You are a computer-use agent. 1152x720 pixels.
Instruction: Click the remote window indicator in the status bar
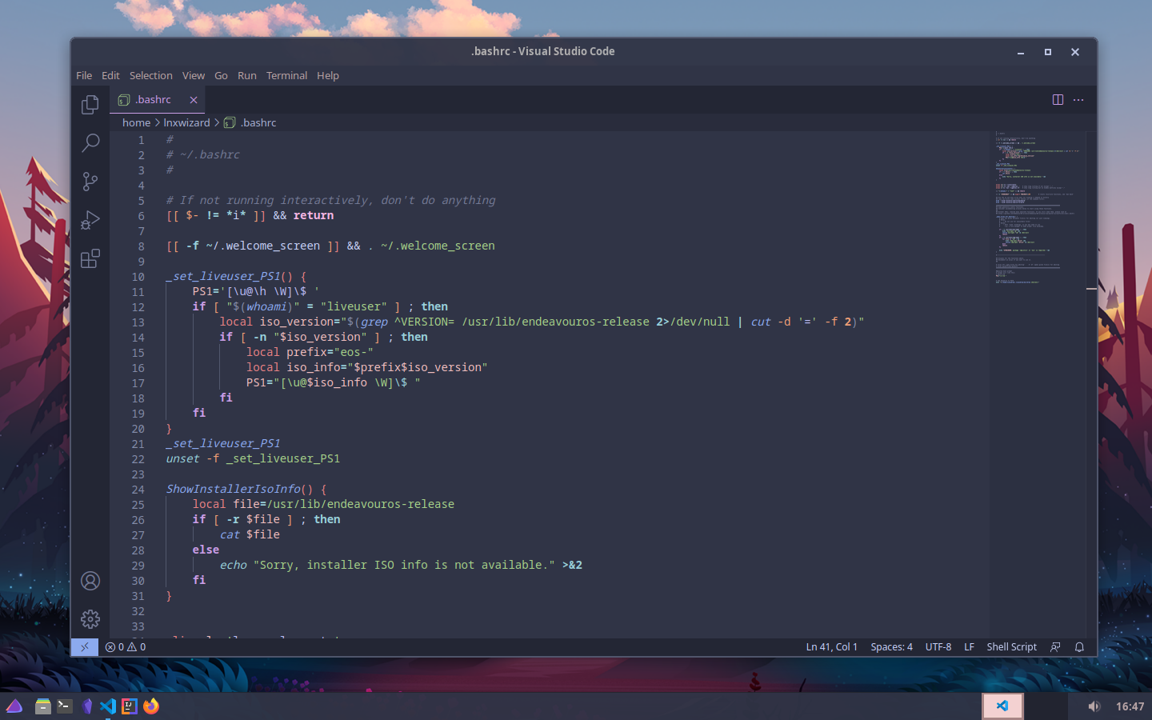[85, 647]
